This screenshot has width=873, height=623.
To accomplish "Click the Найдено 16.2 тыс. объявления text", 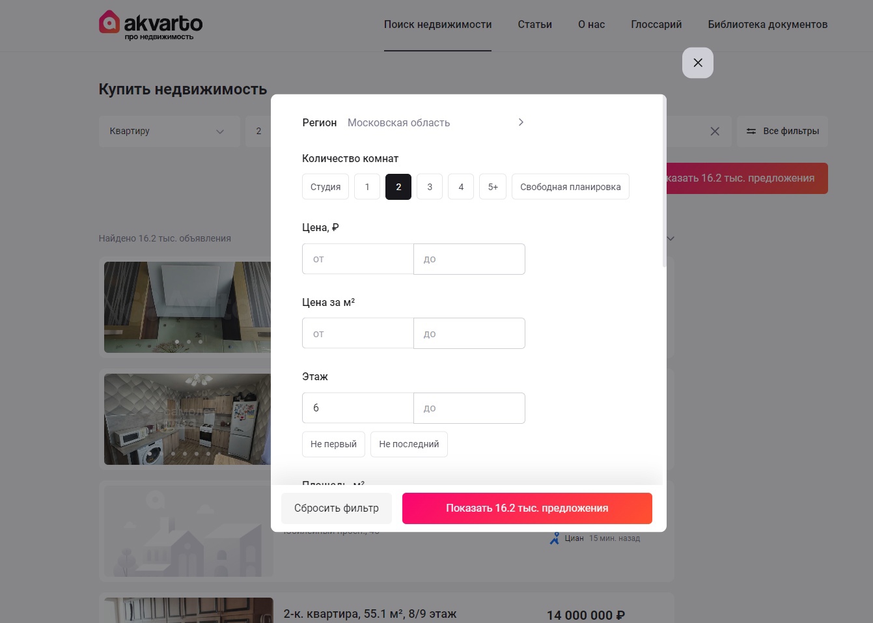I will point(165,238).
